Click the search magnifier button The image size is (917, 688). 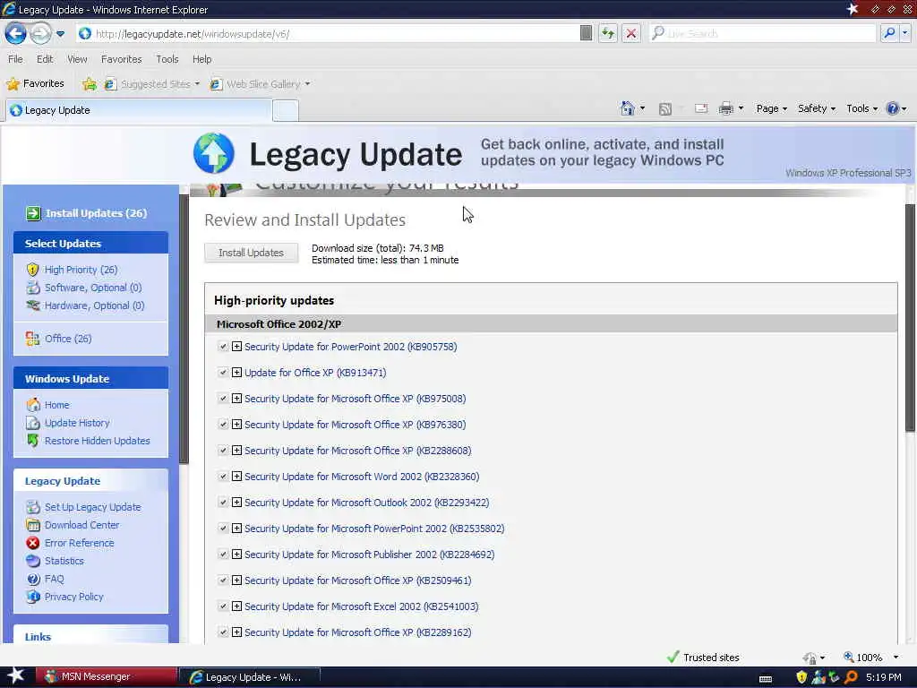click(x=889, y=33)
